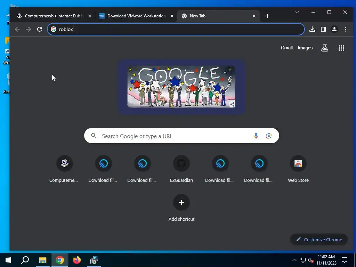Open the first Download fil... shortcut
Screen dimensions: 356x267
(103, 169)
